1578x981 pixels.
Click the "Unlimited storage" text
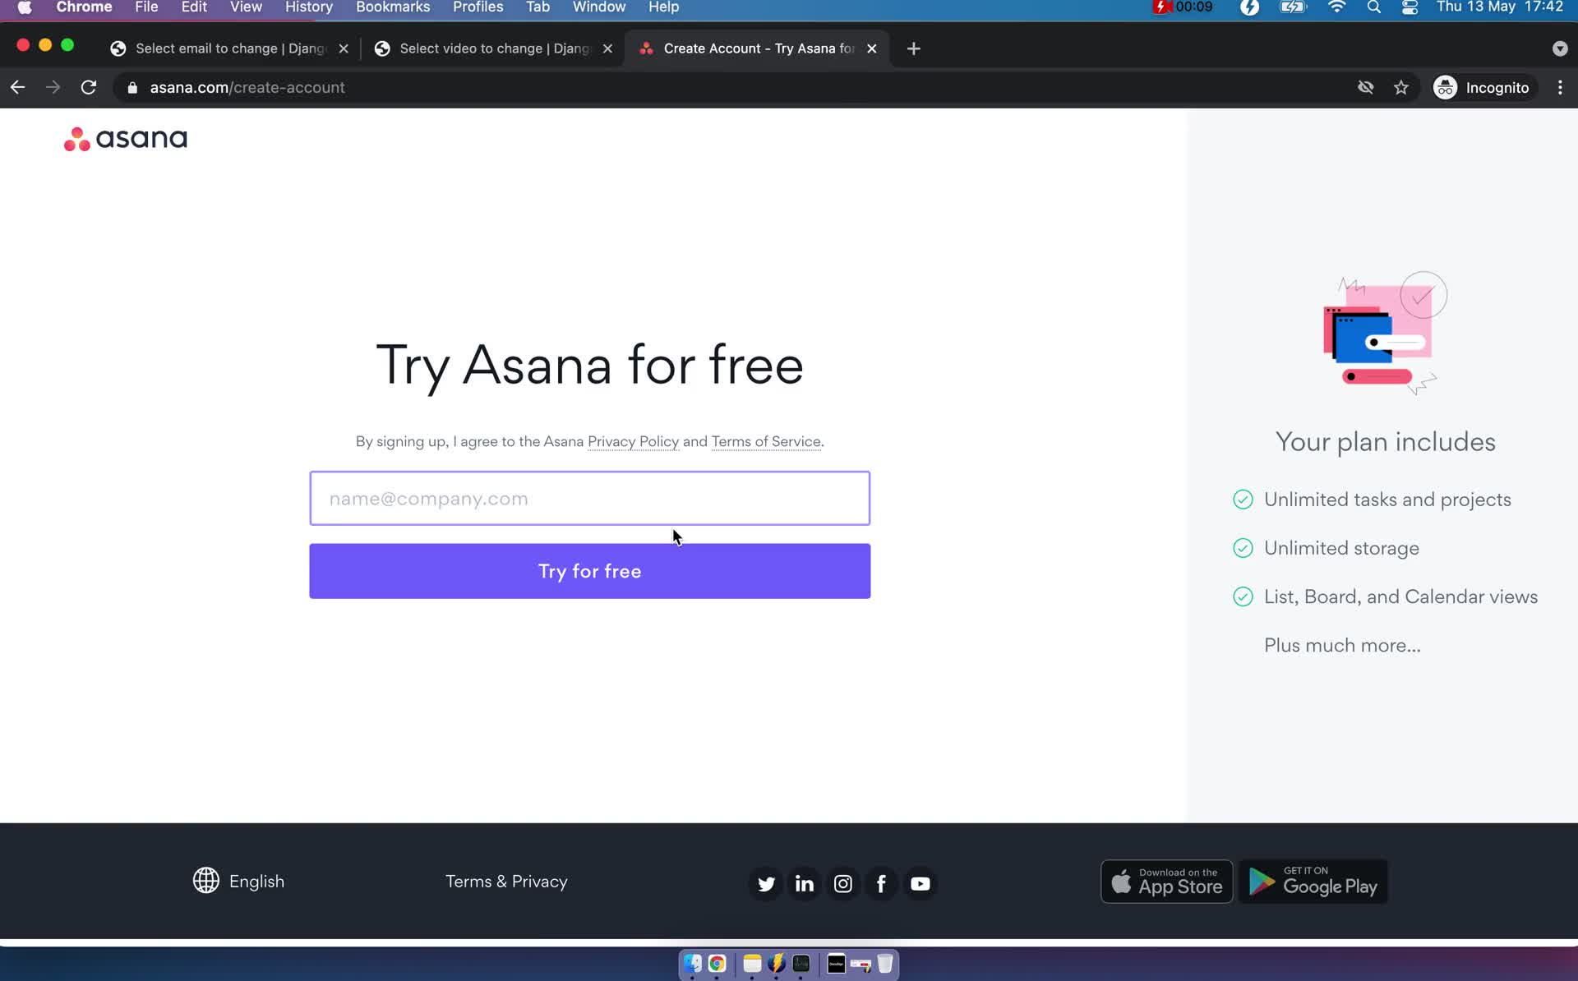click(x=1341, y=548)
